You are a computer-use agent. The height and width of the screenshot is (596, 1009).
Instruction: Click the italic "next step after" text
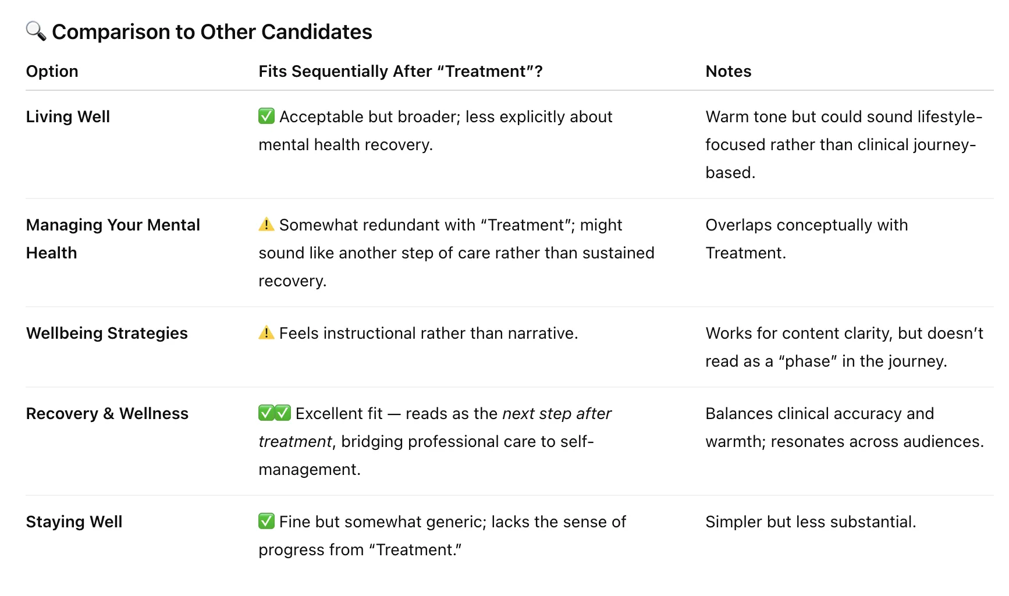(556, 413)
